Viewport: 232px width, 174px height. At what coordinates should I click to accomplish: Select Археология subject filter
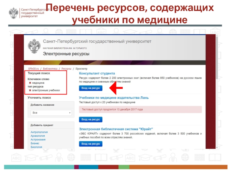click(x=38, y=136)
